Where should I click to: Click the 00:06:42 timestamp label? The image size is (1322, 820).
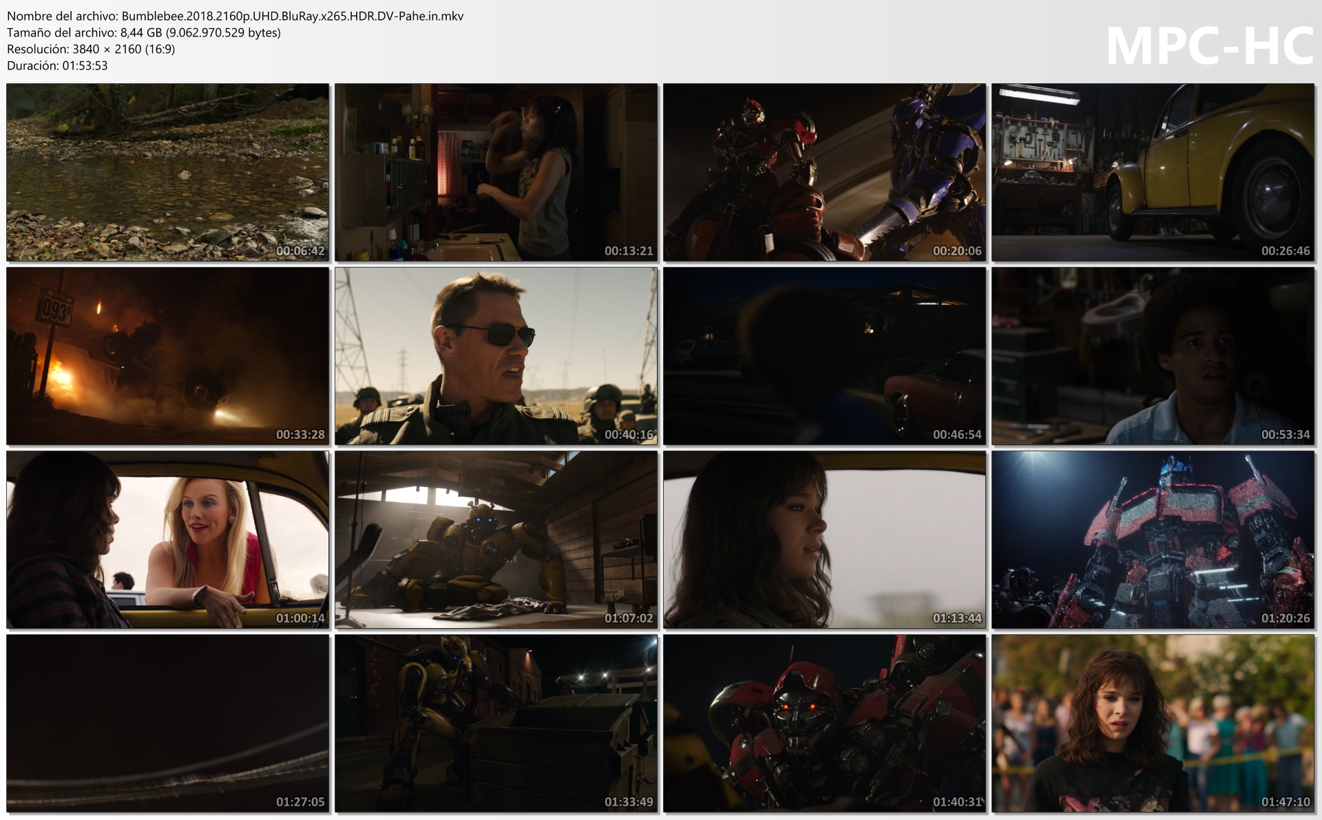pyautogui.click(x=300, y=251)
